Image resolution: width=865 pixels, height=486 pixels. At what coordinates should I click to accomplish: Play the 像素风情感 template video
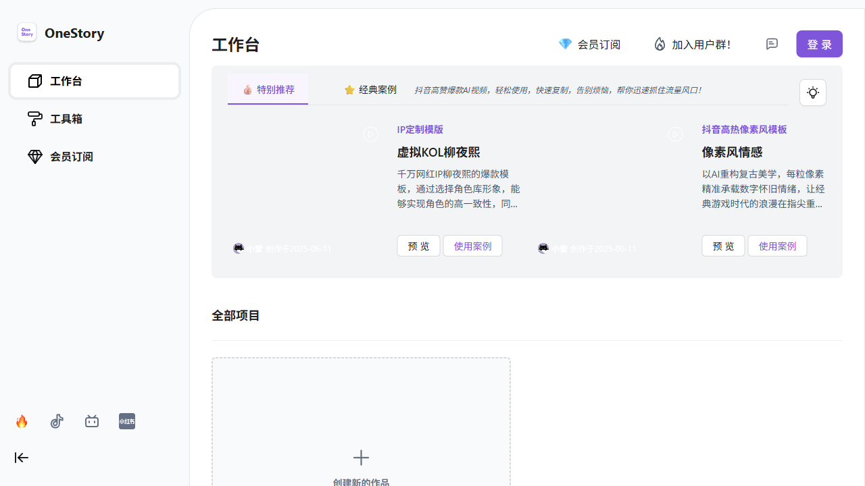click(675, 134)
